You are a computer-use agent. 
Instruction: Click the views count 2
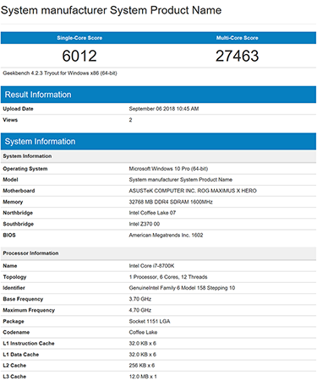pyautogui.click(x=130, y=120)
